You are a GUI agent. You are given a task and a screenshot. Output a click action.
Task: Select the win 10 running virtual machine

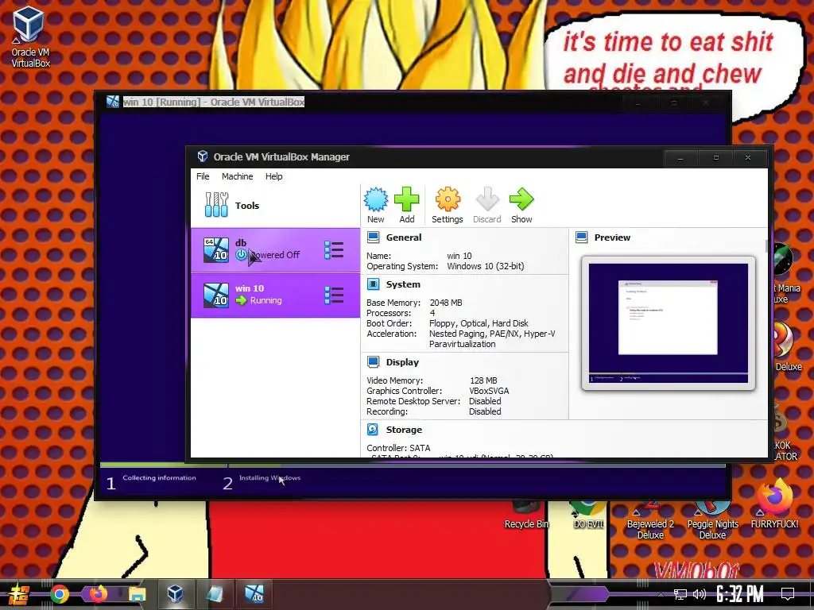[275, 295]
